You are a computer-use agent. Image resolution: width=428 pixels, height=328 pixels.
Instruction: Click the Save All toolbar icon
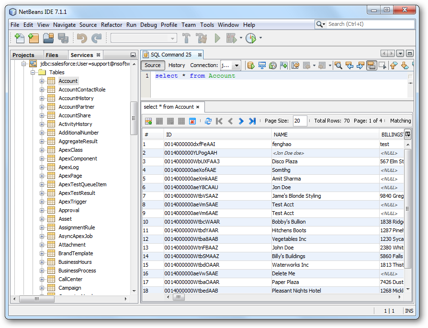pyautogui.click(x=63, y=38)
